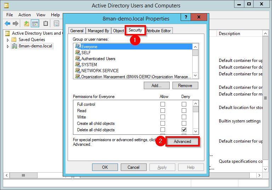The image size is (272, 190).
Task: Select the SYSTEM group icon in list
Action: (x=78, y=64)
